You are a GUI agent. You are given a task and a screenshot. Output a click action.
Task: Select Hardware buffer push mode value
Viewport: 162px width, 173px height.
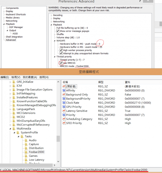80,44
